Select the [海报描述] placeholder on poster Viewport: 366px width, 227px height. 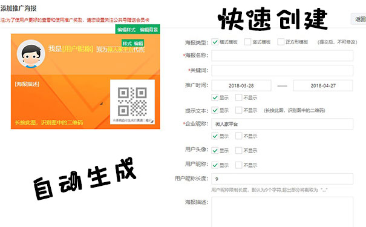27,84
